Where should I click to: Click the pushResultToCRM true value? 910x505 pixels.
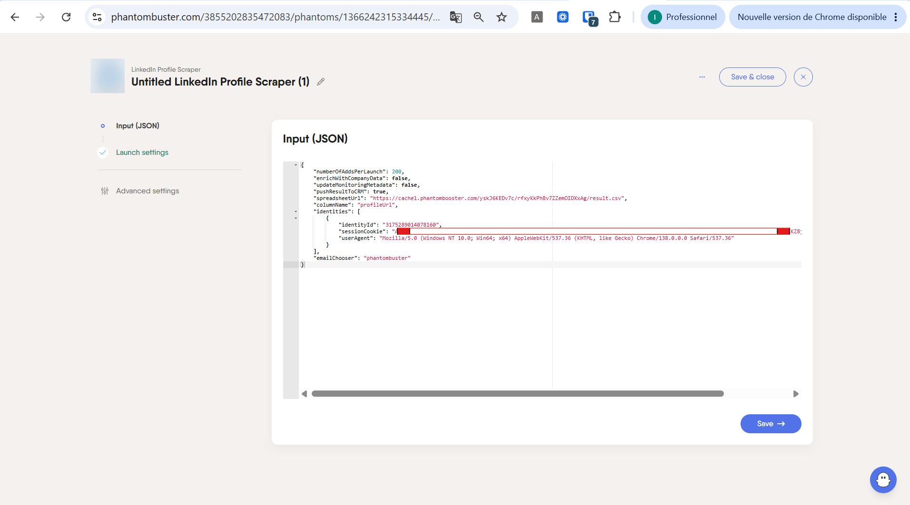pos(379,192)
